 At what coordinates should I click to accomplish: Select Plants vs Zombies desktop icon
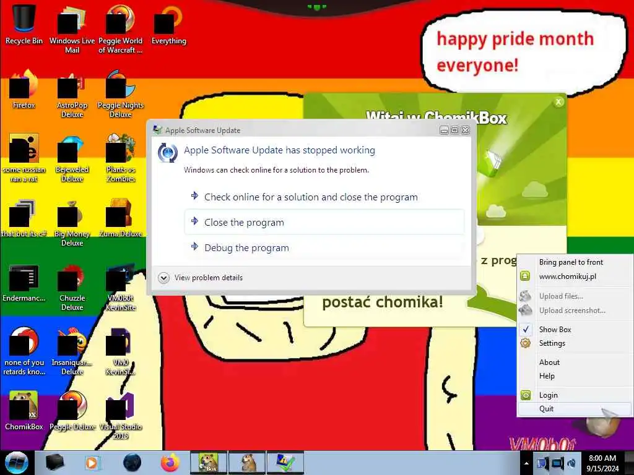[121, 158]
